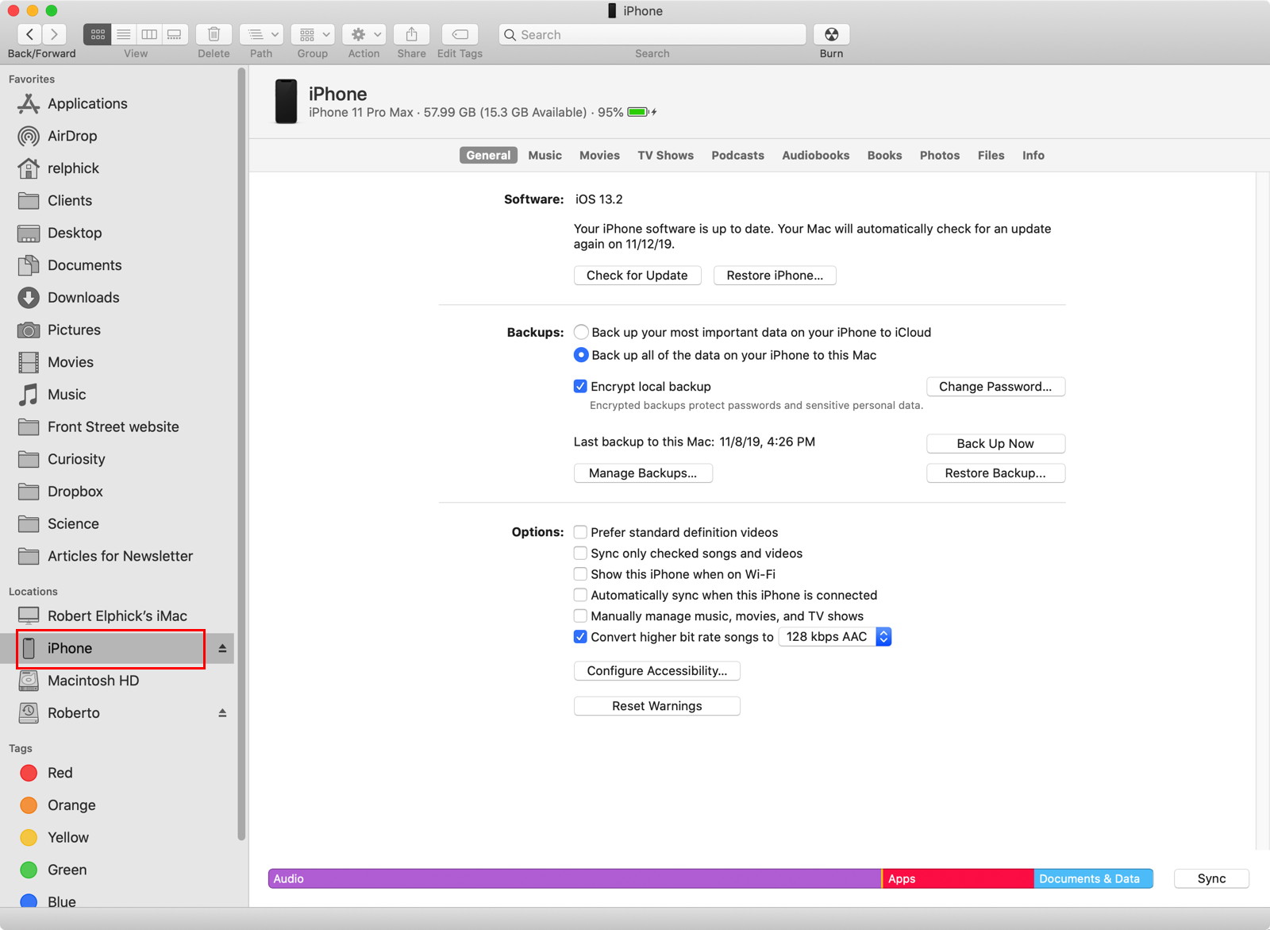Go back using the Back arrow

tap(29, 34)
